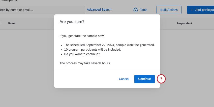Cancel the sample generation dialog
This screenshot has height=107, width=214.
pyautogui.click(x=124, y=79)
